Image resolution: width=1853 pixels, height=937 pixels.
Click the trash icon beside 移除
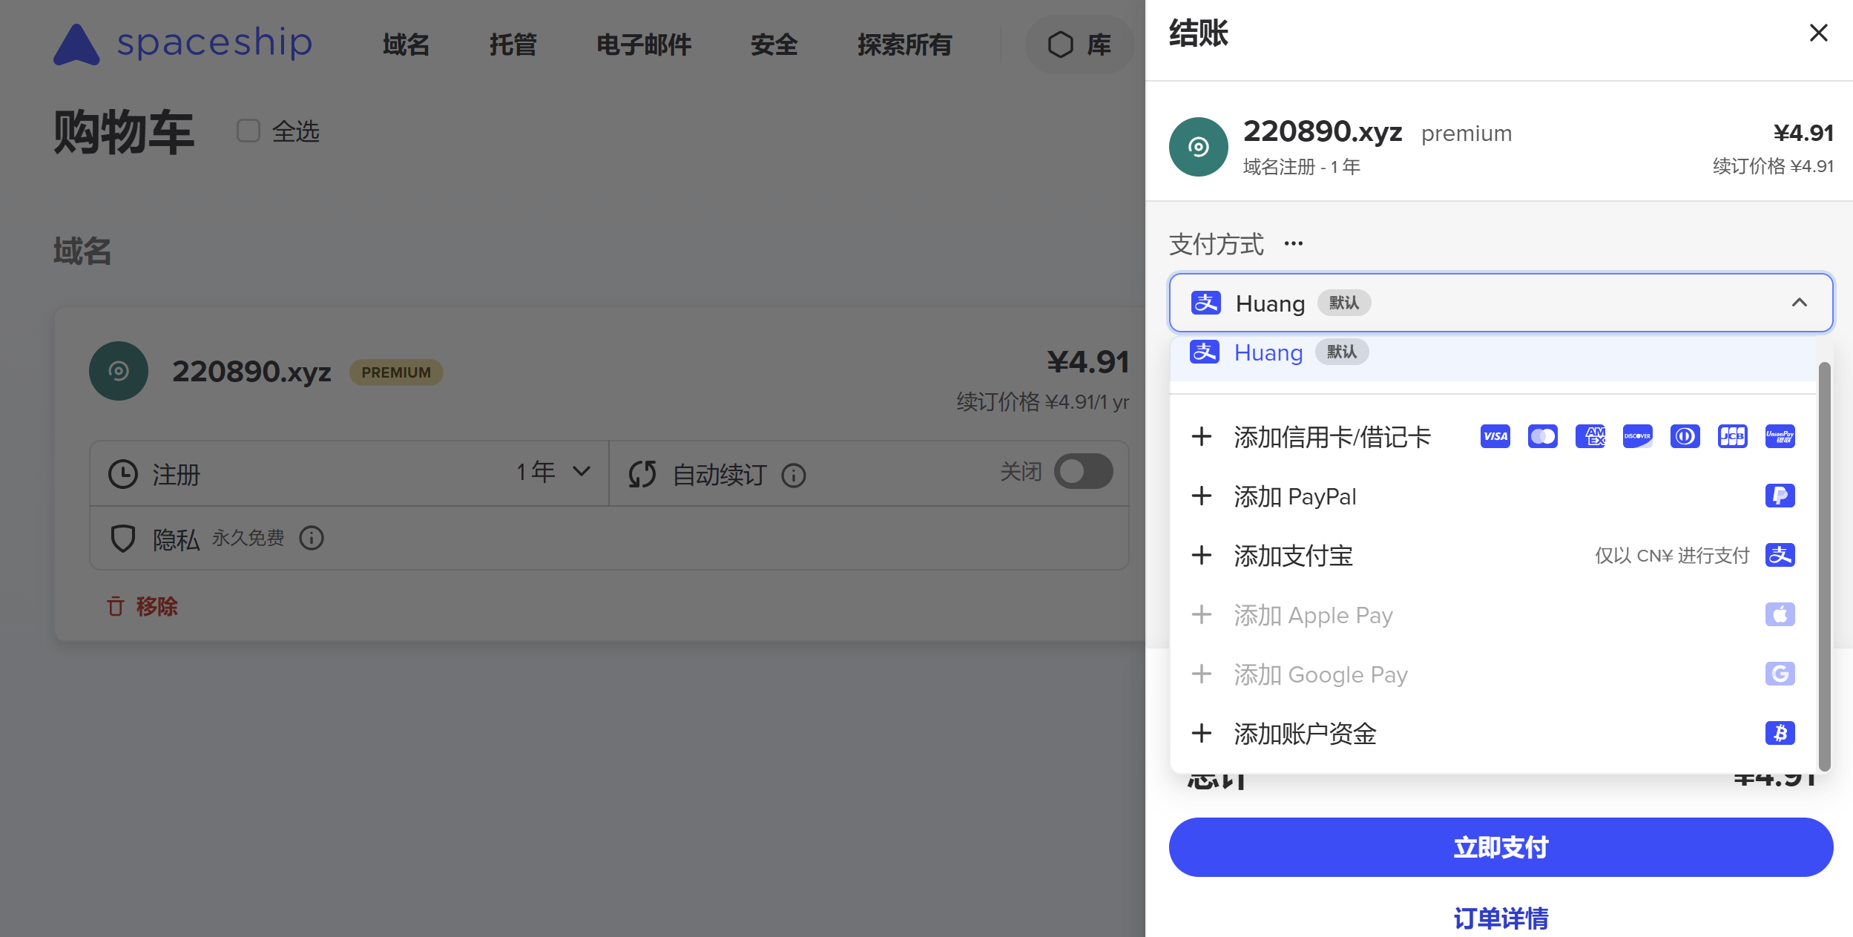click(x=116, y=606)
